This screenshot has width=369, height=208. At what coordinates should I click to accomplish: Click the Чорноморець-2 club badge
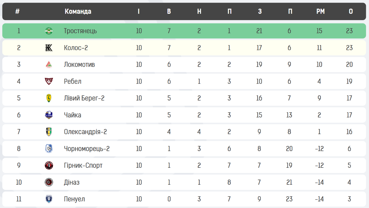(49, 149)
